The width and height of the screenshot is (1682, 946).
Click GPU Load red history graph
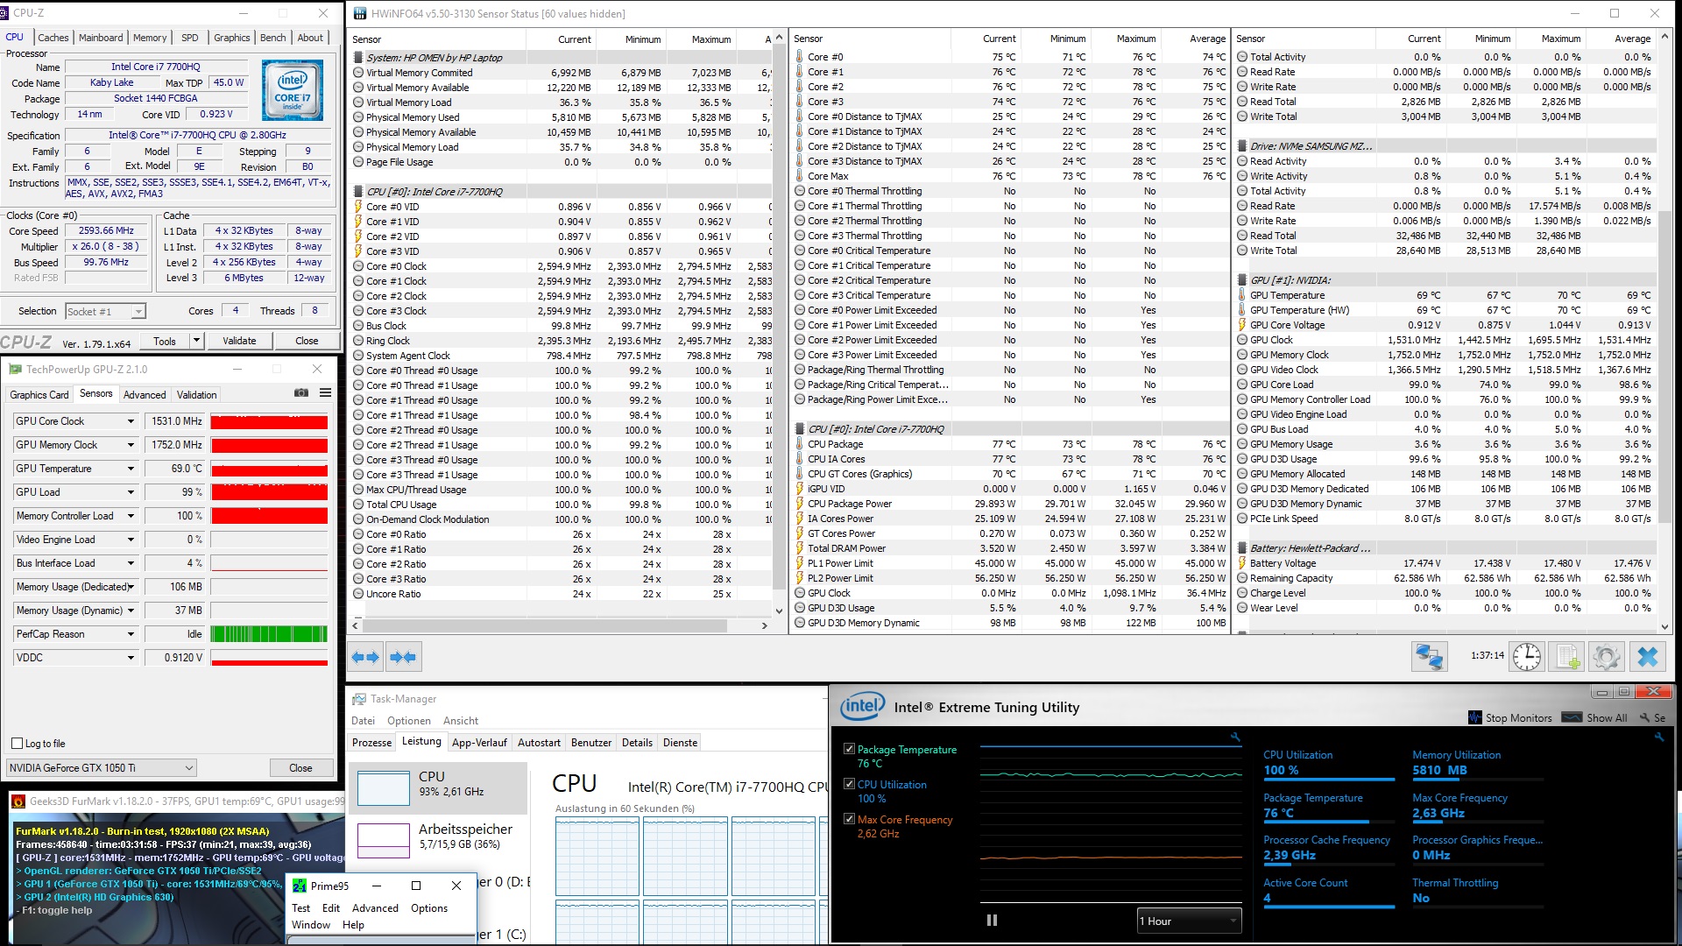click(269, 492)
